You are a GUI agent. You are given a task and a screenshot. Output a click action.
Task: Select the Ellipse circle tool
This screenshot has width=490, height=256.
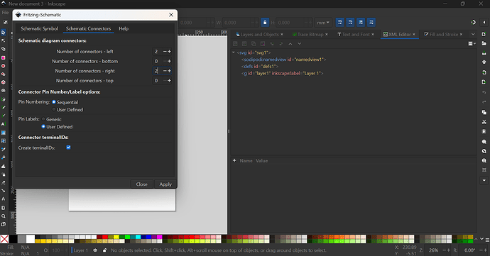click(4, 66)
